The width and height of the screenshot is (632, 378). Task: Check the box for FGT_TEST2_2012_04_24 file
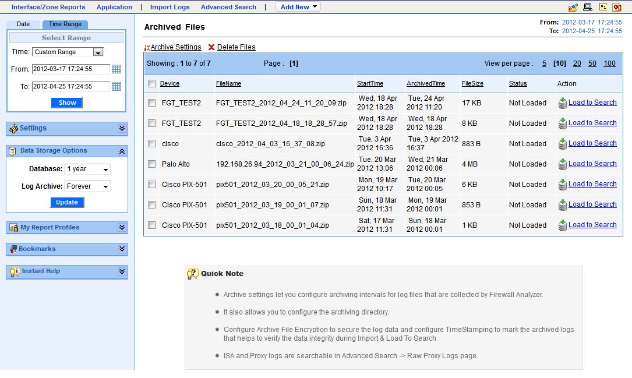[151, 103]
